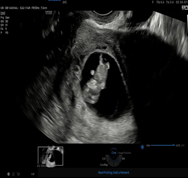Click the TIb 0.4 thermal index
The height and width of the screenshot is (178, 188).
coord(160,2)
